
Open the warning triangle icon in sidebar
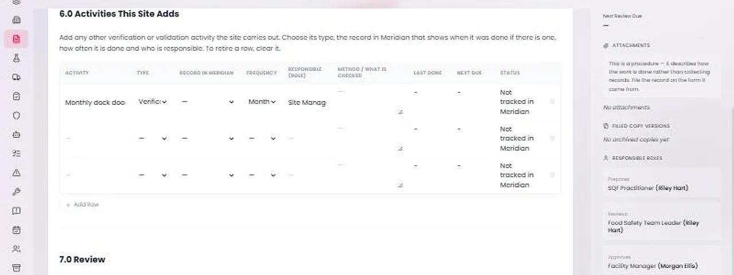16,172
